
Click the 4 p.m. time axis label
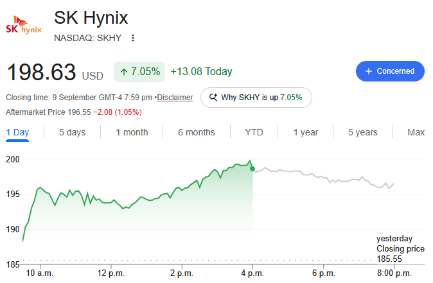pyautogui.click(x=252, y=273)
